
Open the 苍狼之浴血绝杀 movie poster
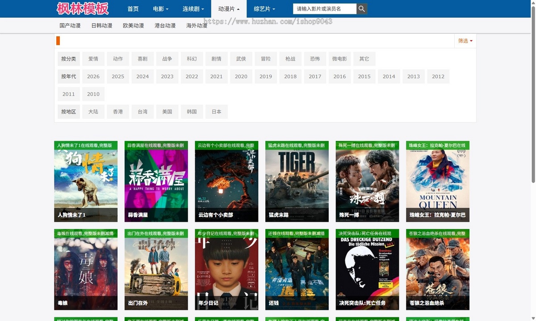(438, 270)
